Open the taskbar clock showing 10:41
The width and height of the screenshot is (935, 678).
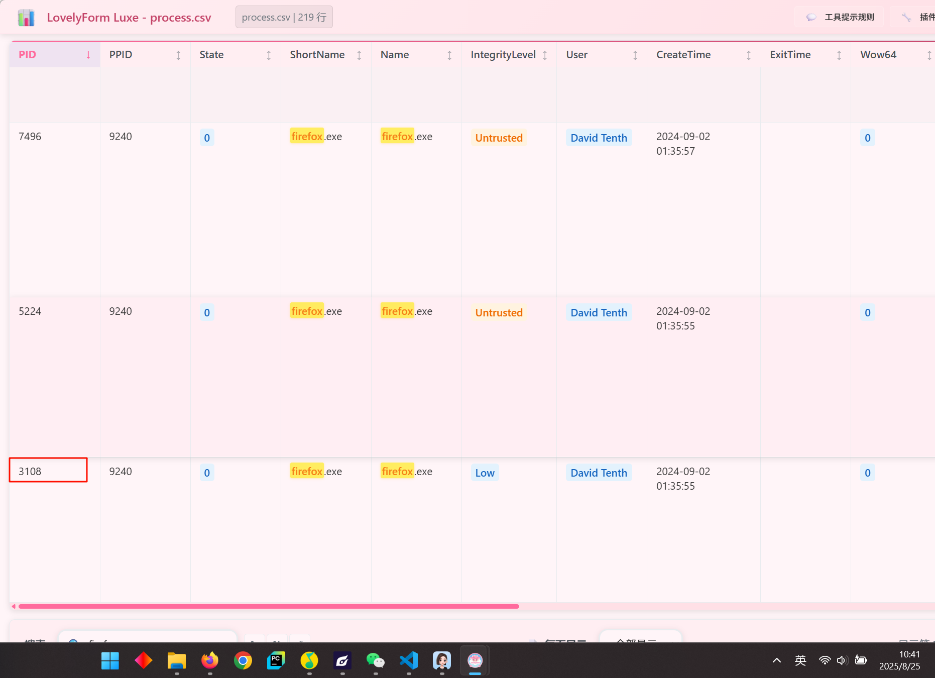[899, 660]
